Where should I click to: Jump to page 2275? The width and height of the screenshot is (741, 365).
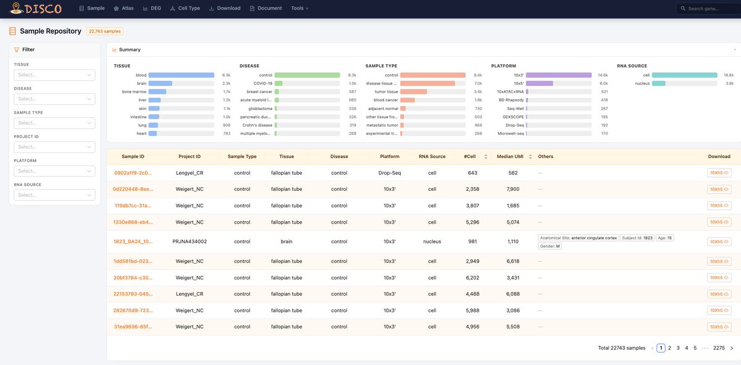(x=719, y=348)
